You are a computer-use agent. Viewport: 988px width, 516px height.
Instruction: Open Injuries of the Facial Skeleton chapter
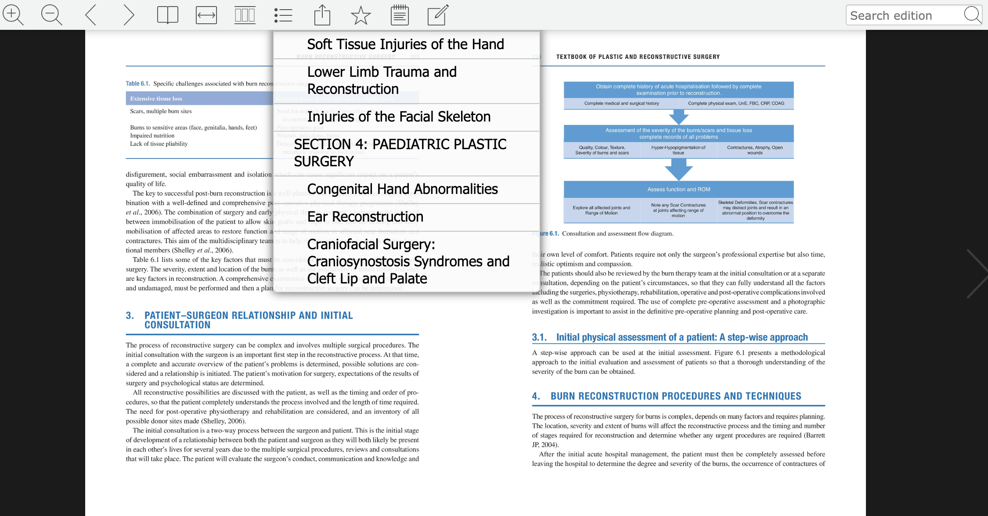(x=406, y=117)
